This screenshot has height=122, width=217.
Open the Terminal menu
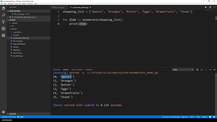pyautogui.click(x=30, y=4)
